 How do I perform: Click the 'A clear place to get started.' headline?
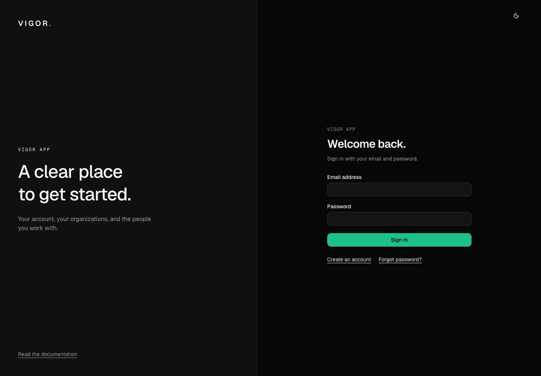click(x=75, y=183)
